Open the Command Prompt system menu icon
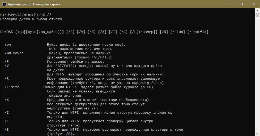The width and height of the screenshot is (260, 136). tap(4, 4)
